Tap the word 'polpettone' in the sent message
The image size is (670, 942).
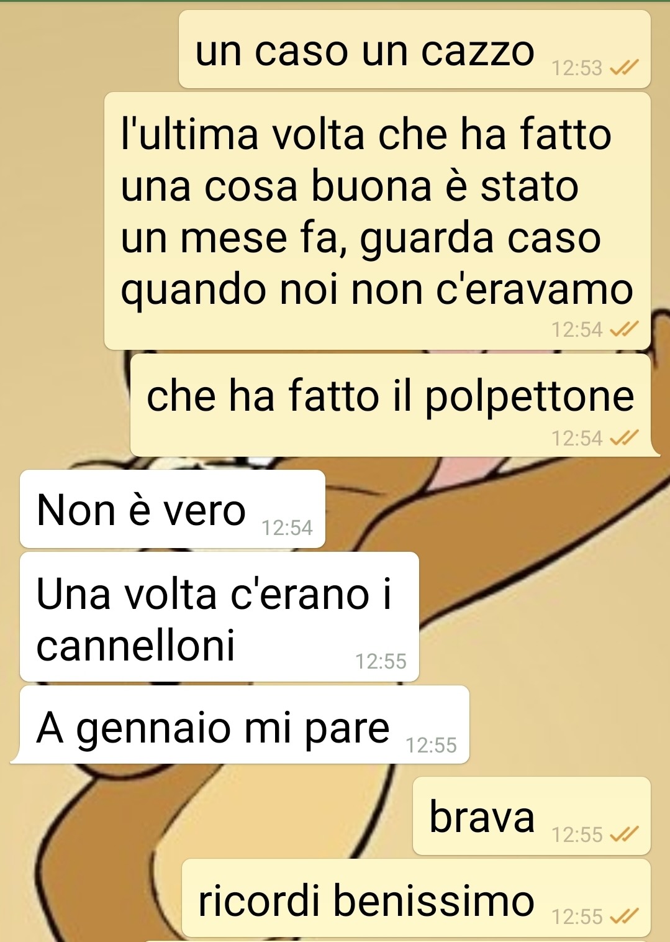(529, 396)
